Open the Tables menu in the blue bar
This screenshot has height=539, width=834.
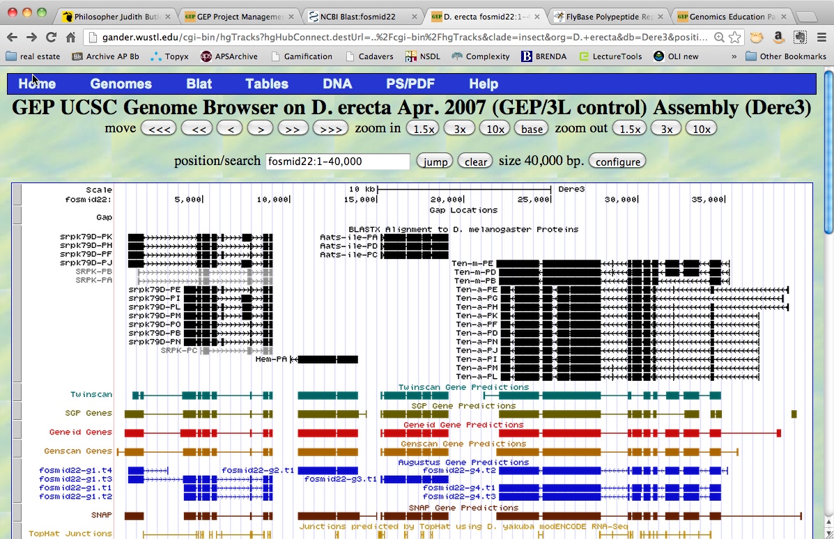(266, 84)
